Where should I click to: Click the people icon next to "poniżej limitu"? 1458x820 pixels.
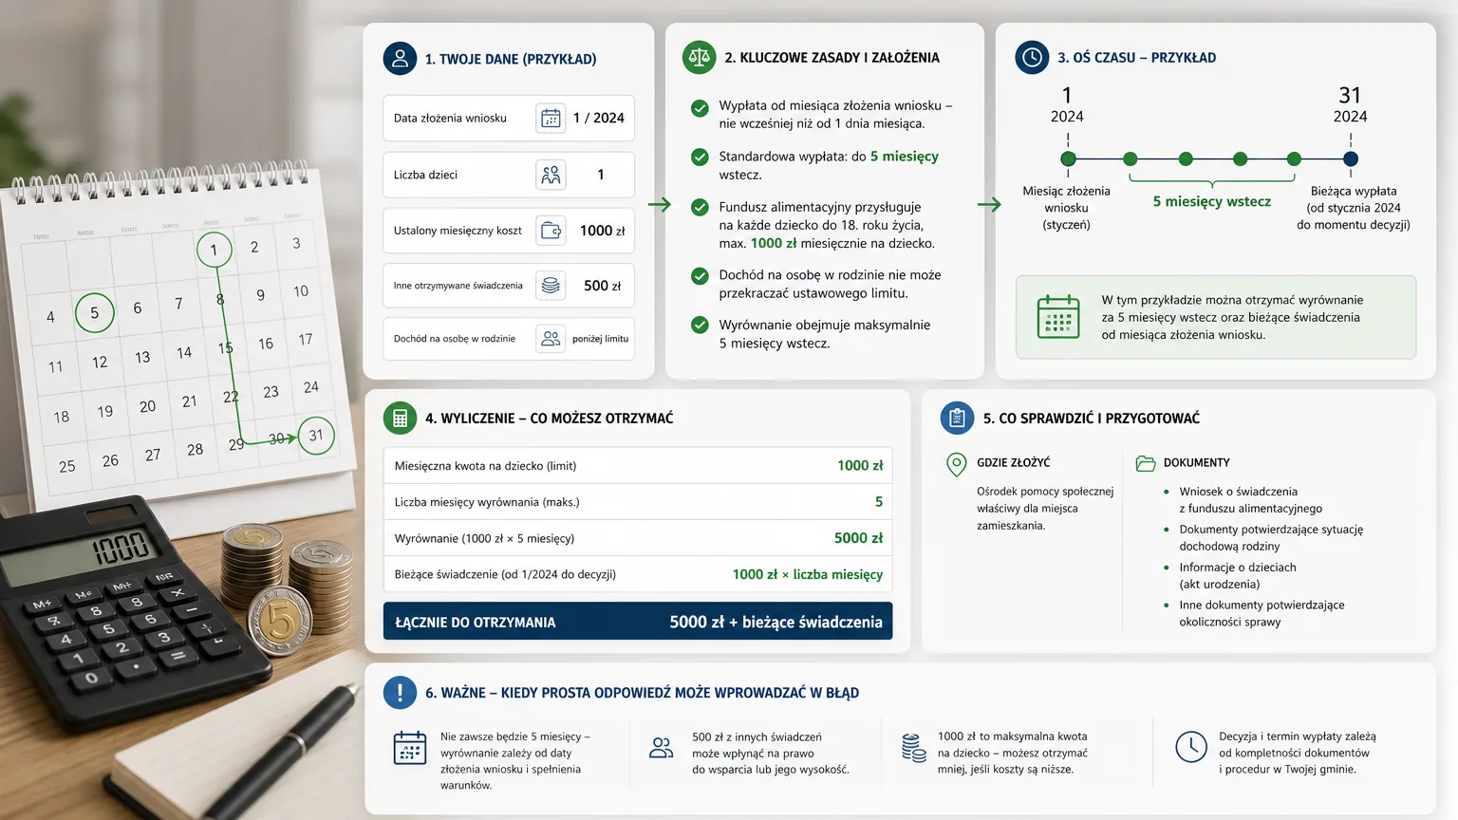[551, 339]
